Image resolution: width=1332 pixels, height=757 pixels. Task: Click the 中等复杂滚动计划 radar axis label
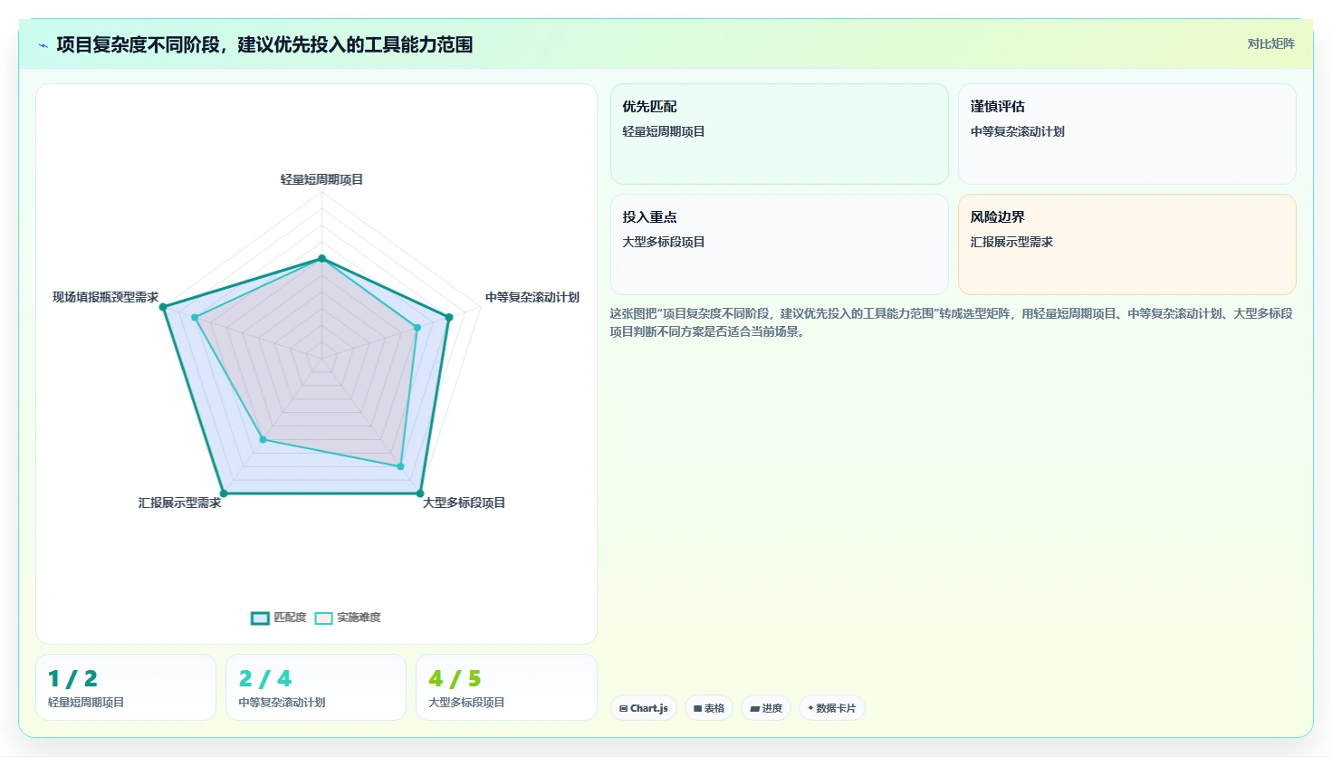(x=532, y=297)
